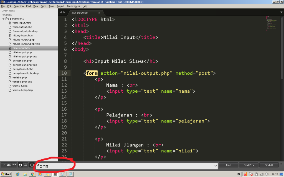Collapse the pertemuan1 folder triangle
Viewport: 284px width, 177px height.
click(x=3, y=19)
